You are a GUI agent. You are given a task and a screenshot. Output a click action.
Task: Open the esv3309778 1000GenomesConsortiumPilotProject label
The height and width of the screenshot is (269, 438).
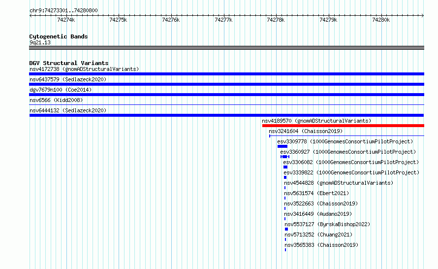click(x=345, y=141)
